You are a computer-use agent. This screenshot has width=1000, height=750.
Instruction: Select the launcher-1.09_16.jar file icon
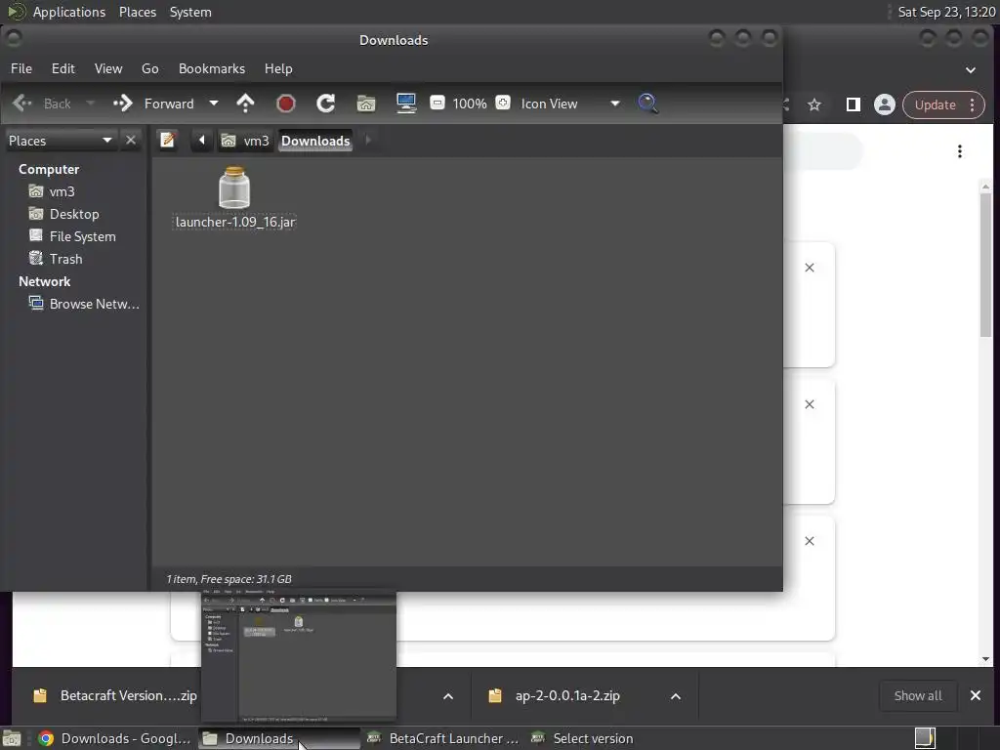pos(234,187)
